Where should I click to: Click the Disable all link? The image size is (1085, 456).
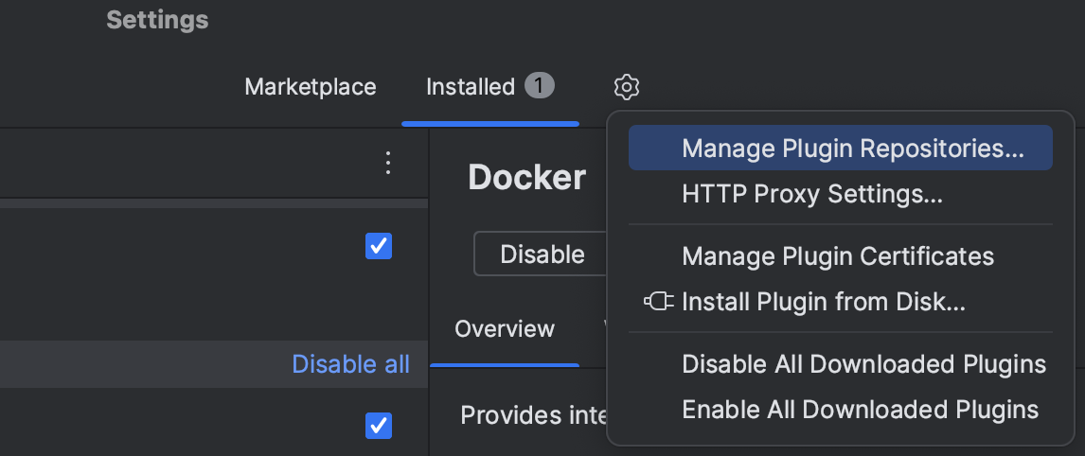pos(350,364)
